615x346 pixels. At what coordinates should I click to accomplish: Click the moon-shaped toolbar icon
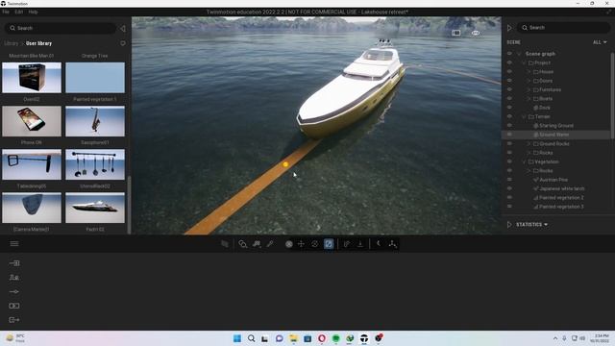click(379, 243)
